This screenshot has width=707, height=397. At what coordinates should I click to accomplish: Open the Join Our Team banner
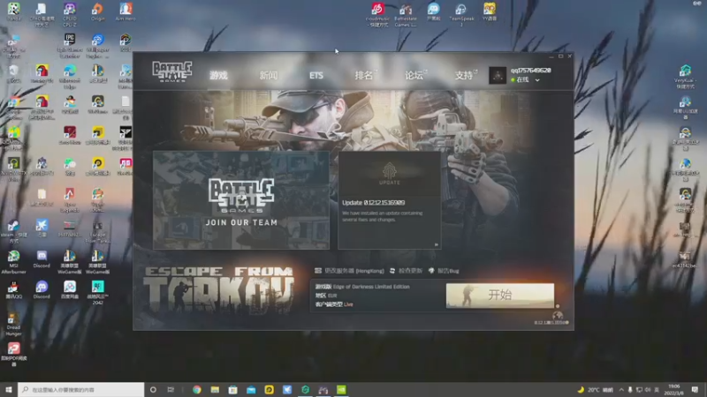241,200
